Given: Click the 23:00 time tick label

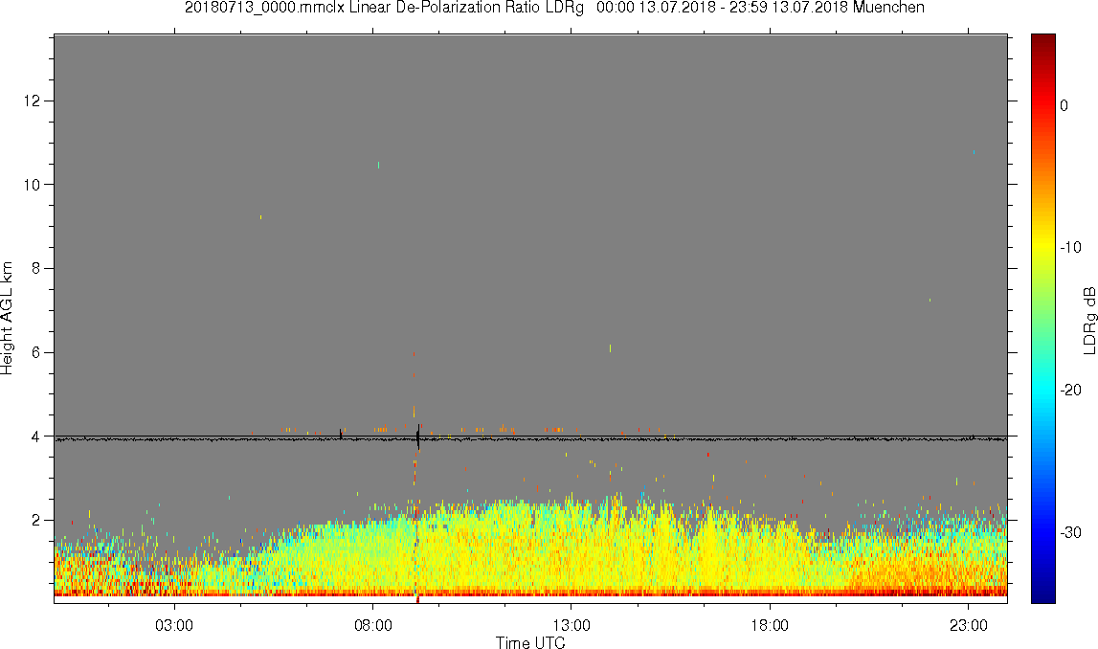Looking at the screenshot, I should point(968,625).
